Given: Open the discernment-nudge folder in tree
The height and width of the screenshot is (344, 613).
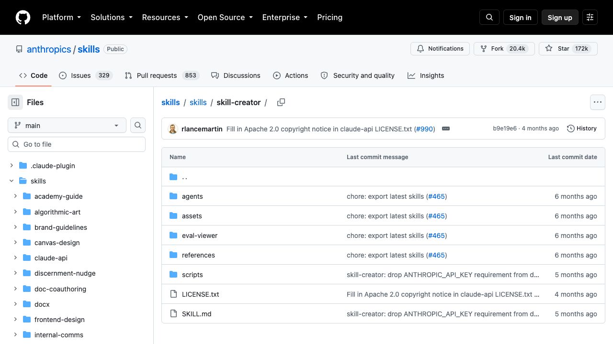Looking at the screenshot, I should pyautogui.click(x=65, y=273).
